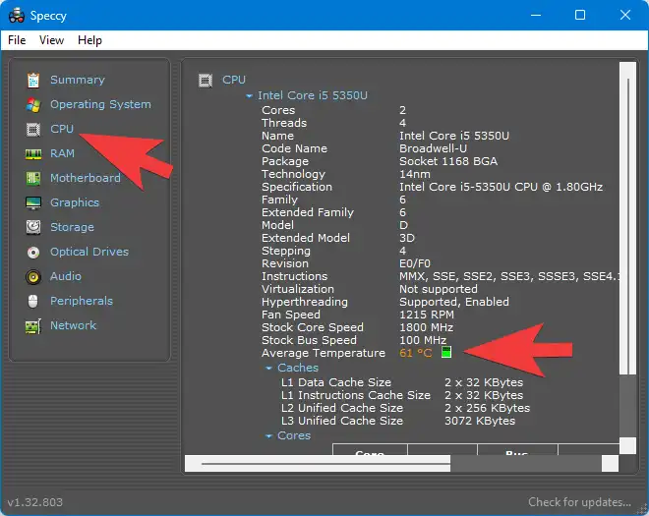This screenshot has height=516, width=649.
Task: Click the Motherboard icon in sidebar
Action: (x=33, y=178)
